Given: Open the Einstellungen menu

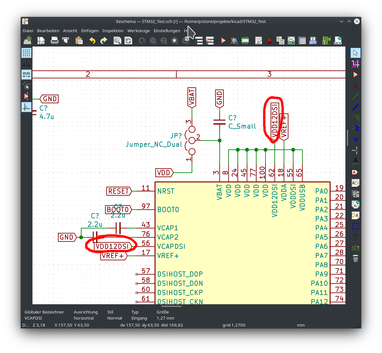Looking at the screenshot, I should pyautogui.click(x=167, y=31).
